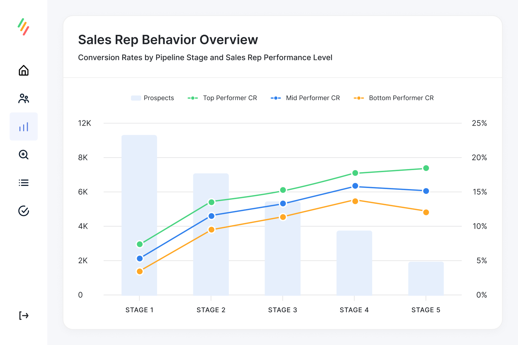The height and width of the screenshot is (345, 518).
Task: Open the Home page from the sidebar
Action: point(23,70)
